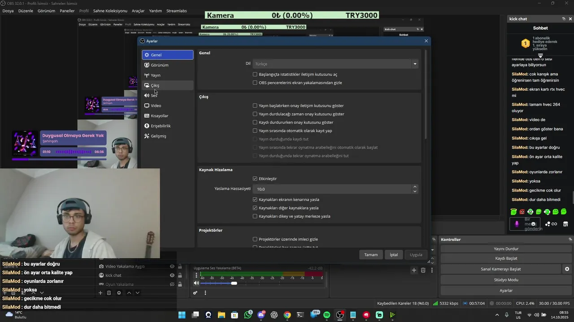
Task: Check Kaynakları dikey ve yatay merkeze yasla
Action: pyautogui.click(x=255, y=216)
